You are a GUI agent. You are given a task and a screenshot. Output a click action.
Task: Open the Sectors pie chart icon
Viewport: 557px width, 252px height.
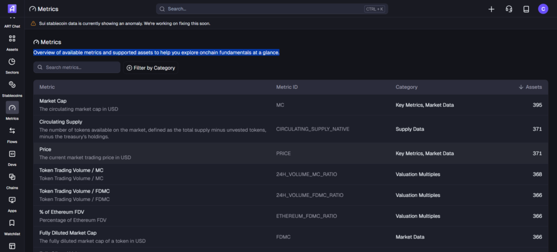coord(12,62)
